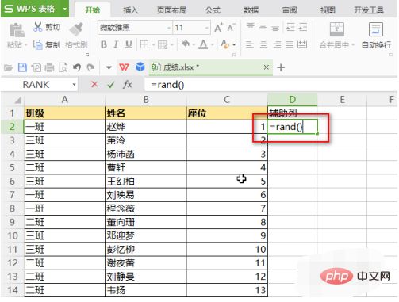Click in the formula bar input
The image size is (399, 302).
pyautogui.click(x=270, y=85)
